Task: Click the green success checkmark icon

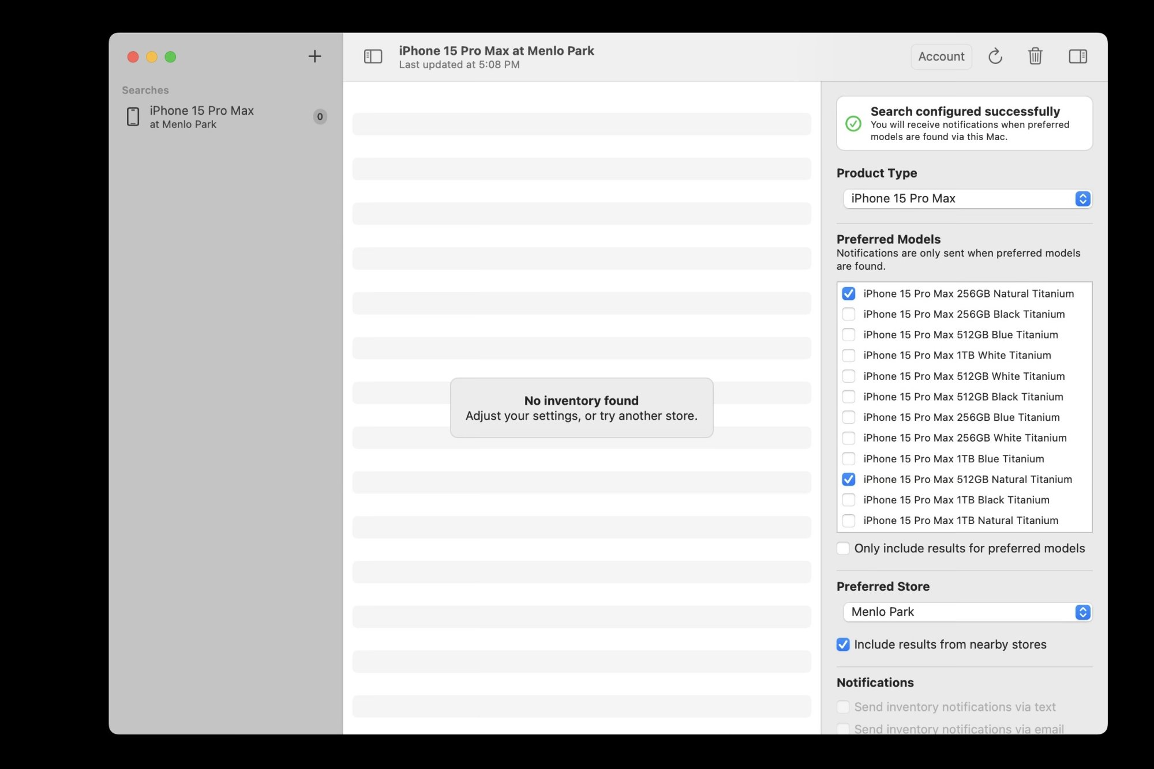Action: tap(853, 123)
